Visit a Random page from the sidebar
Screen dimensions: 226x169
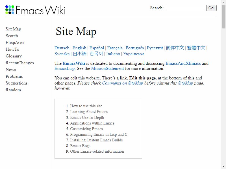click(x=13, y=90)
